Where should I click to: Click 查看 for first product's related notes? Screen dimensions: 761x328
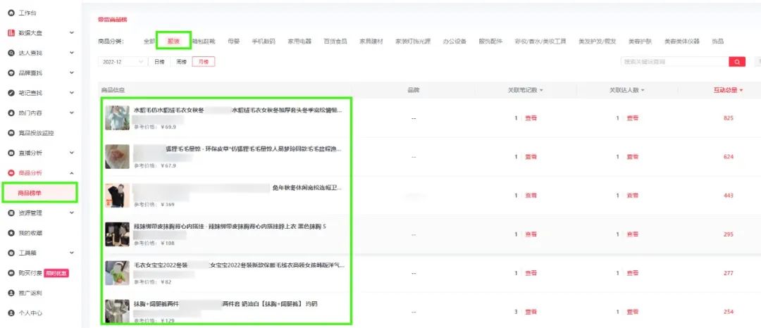pyautogui.click(x=531, y=118)
